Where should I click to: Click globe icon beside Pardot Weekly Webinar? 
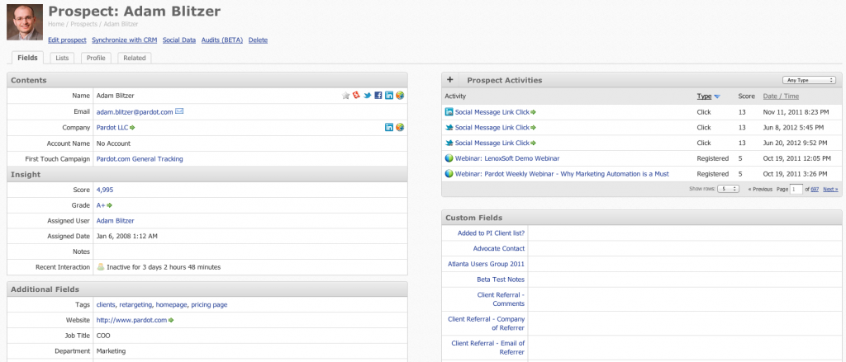(x=449, y=174)
